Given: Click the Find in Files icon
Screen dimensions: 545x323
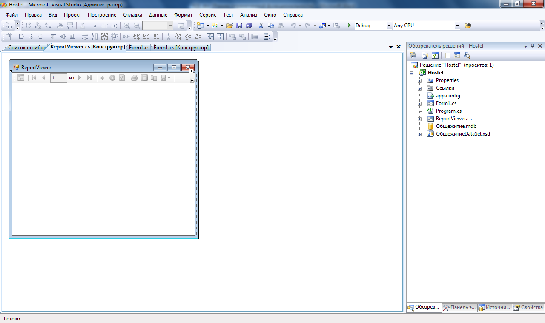Looking at the screenshot, I should (468, 25).
